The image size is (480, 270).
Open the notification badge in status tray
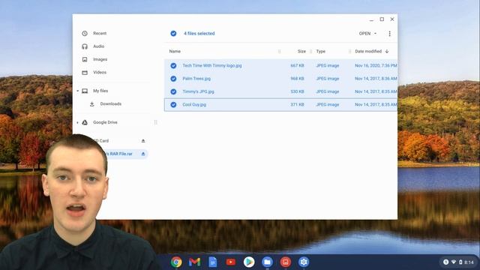(445, 262)
